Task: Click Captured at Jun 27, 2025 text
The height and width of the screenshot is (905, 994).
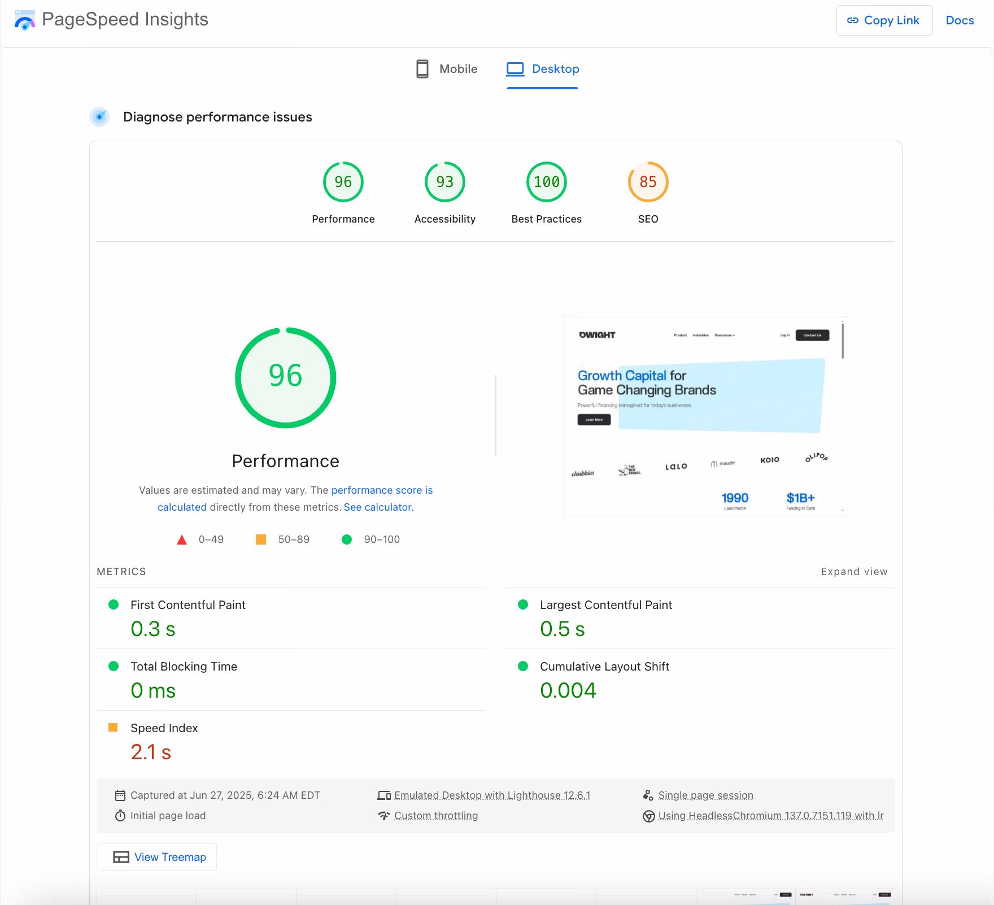Action: click(x=225, y=795)
